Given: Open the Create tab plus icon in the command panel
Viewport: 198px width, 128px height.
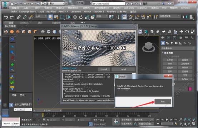Looking at the screenshot, I should 163,38.
